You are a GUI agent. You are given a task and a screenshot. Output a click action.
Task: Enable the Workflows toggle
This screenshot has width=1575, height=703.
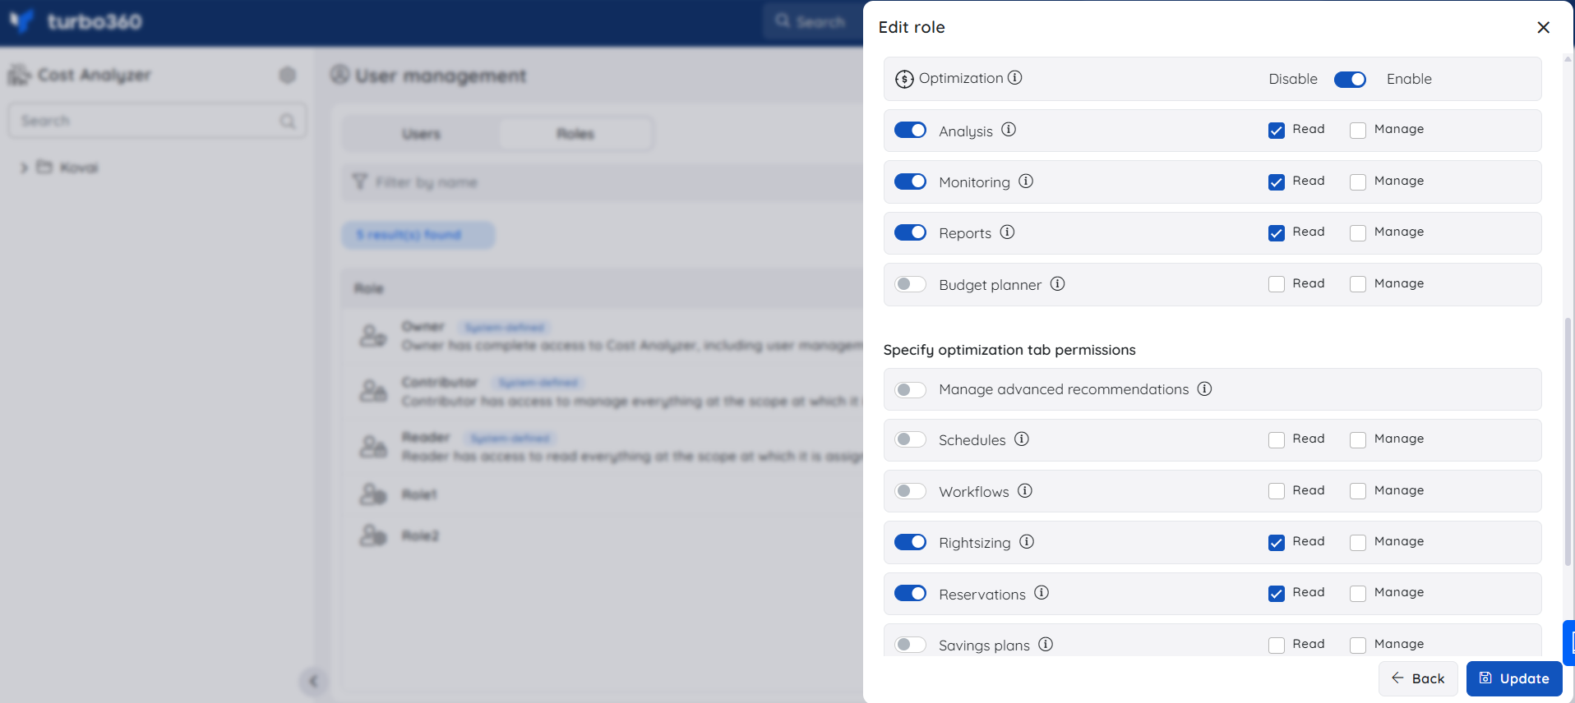click(910, 491)
